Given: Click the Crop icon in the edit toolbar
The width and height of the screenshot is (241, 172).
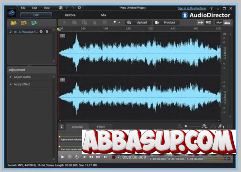Looking at the screenshot, I should 105,22.
